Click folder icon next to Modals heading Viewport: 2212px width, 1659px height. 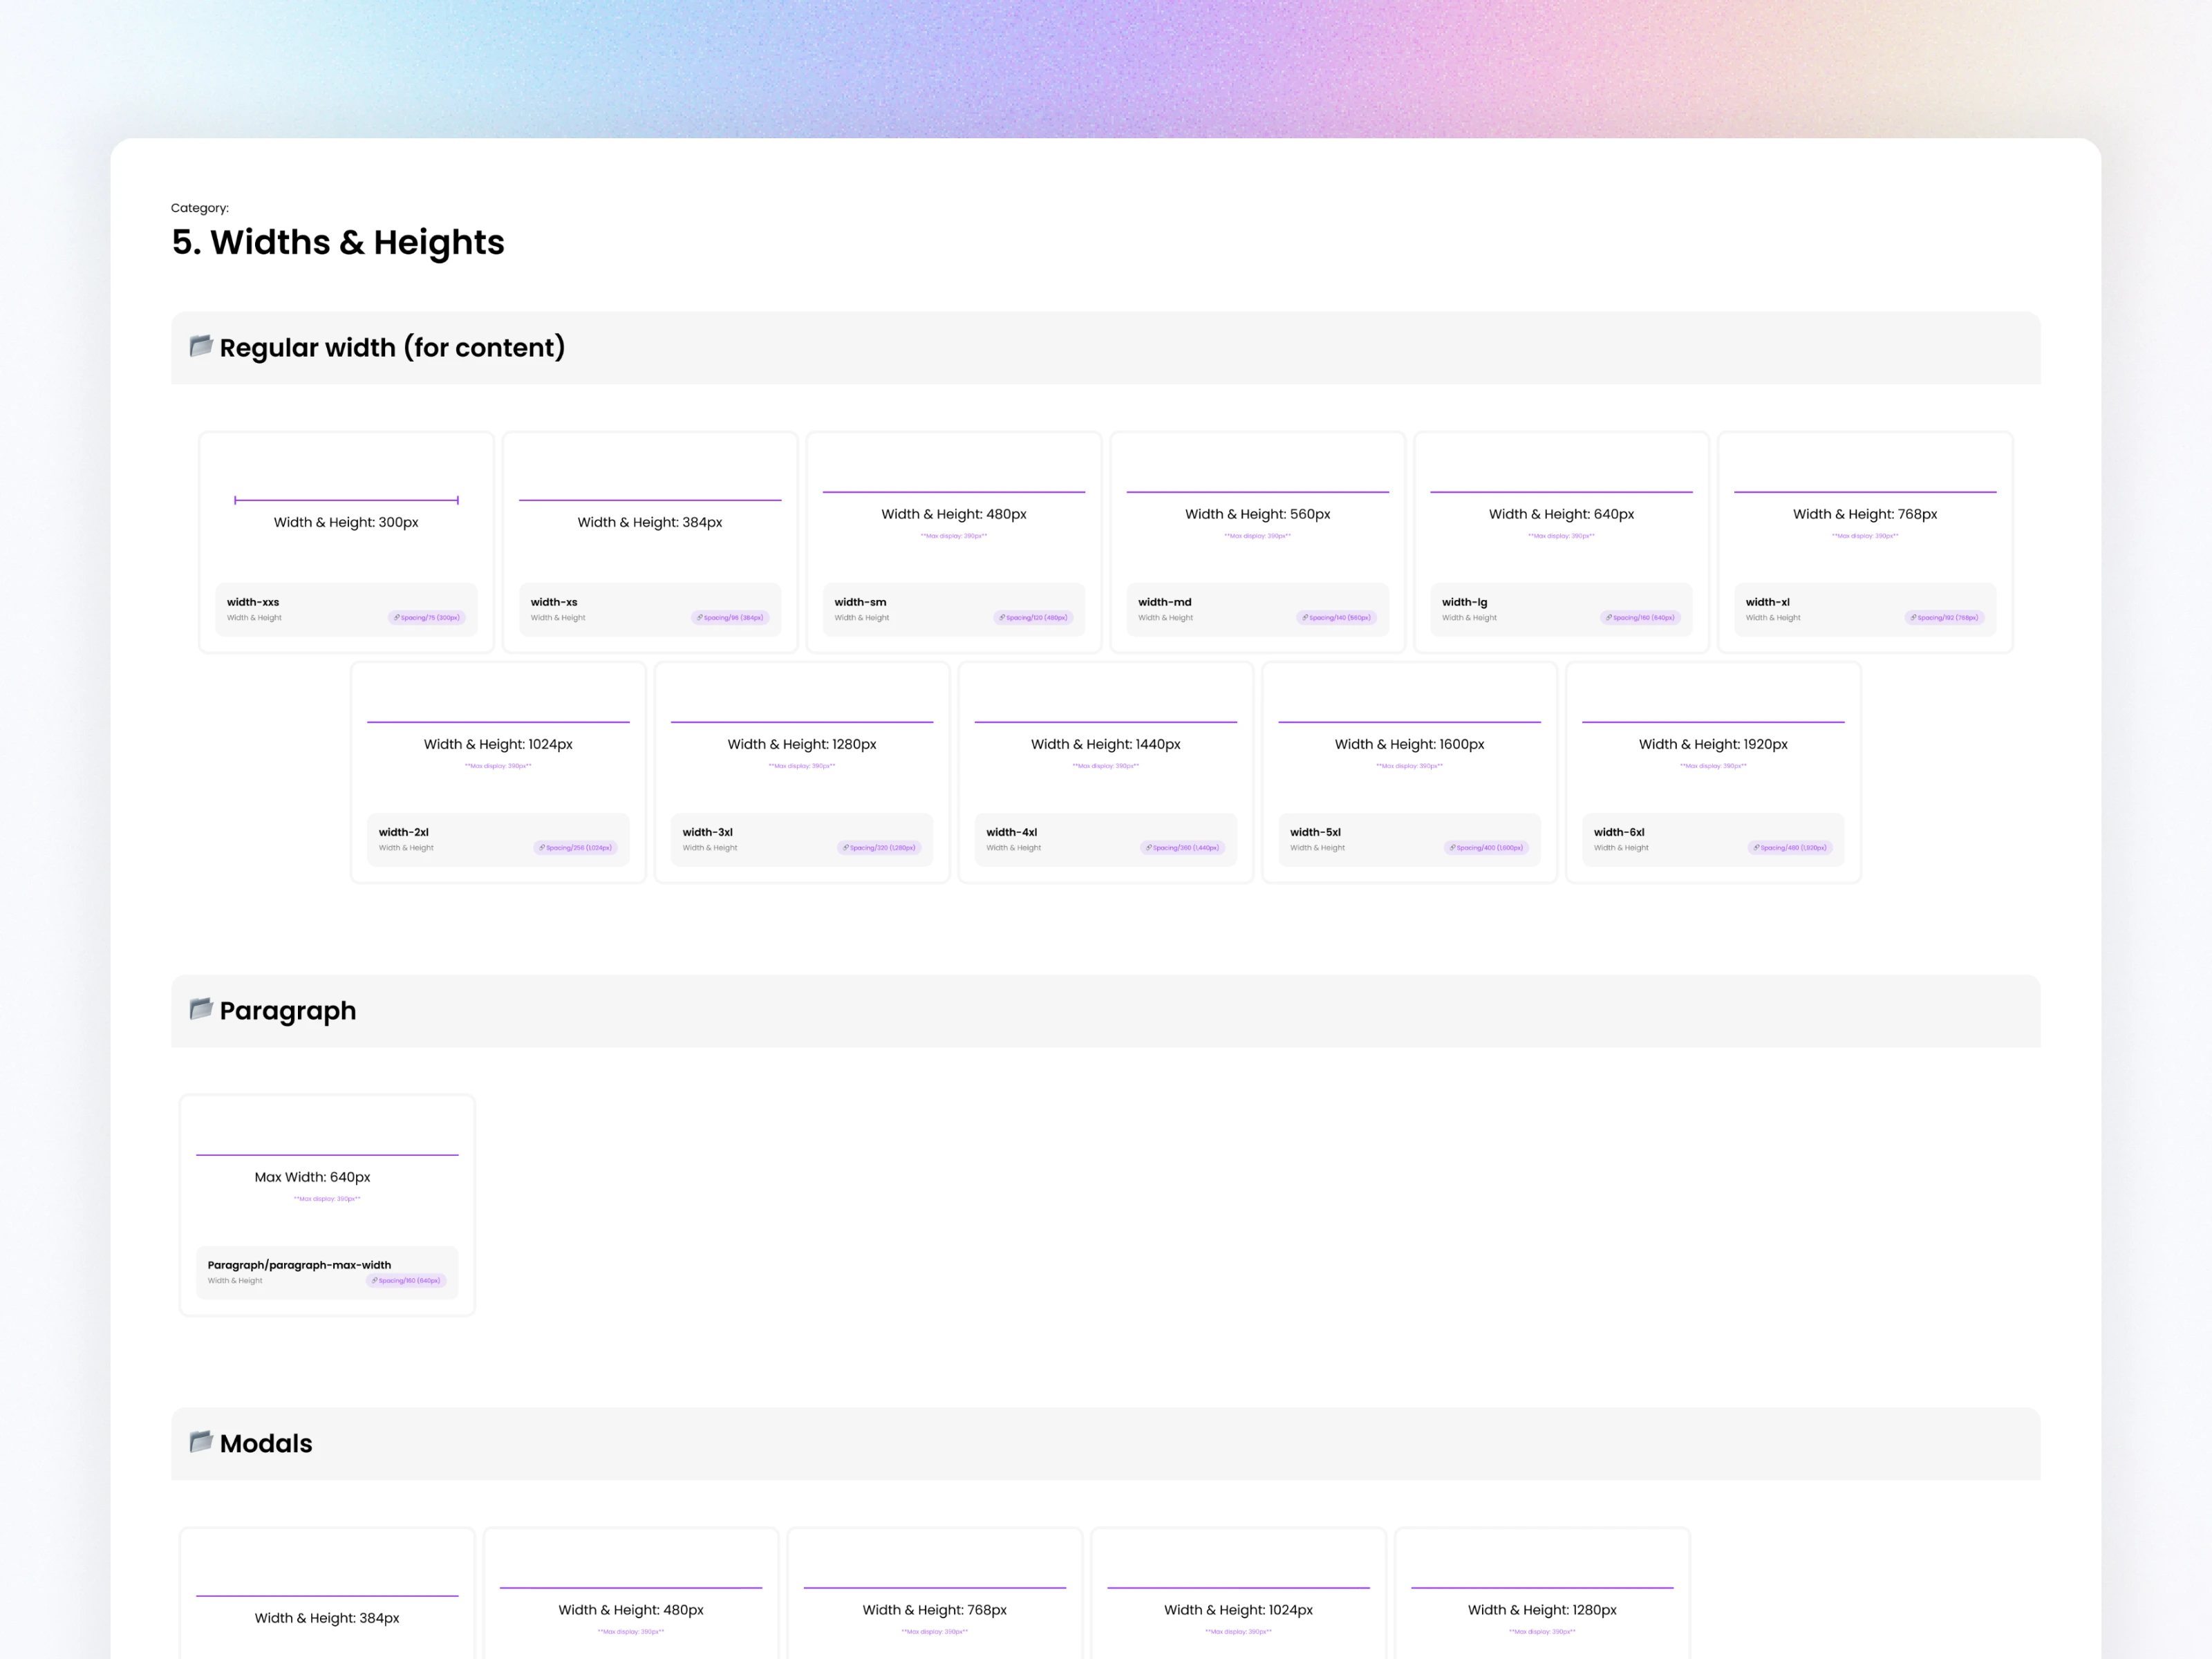(201, 1442)
